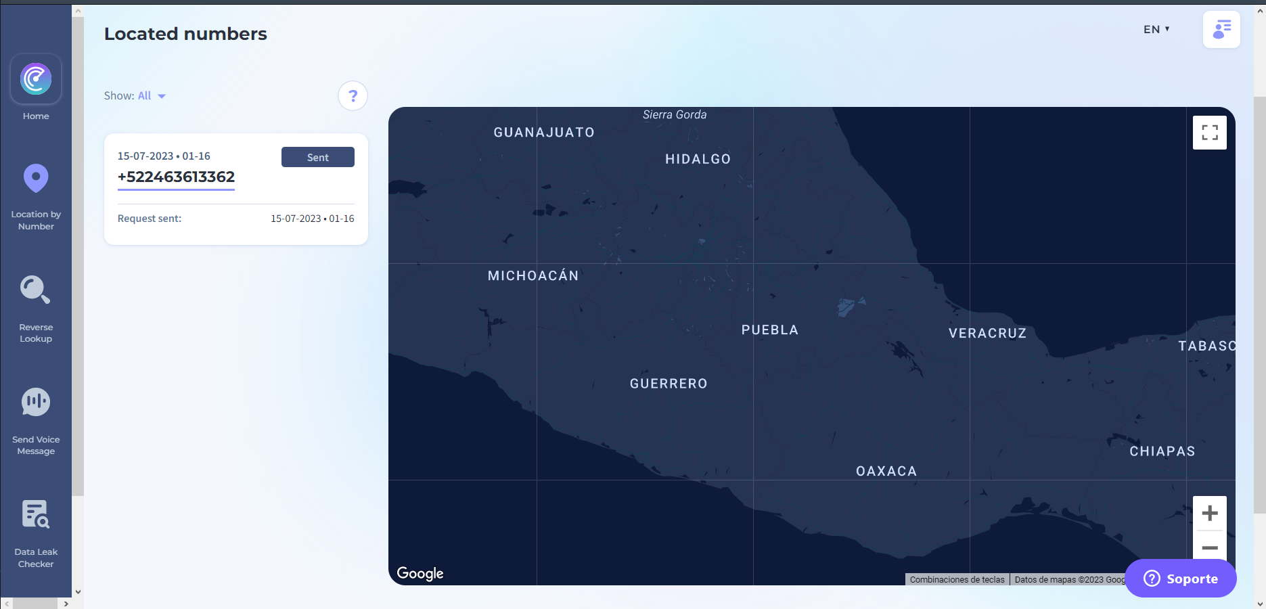This screenshot has height=609, width=1266.
Task: Open the Reverse Lookup tool
Action: [36, 309]
